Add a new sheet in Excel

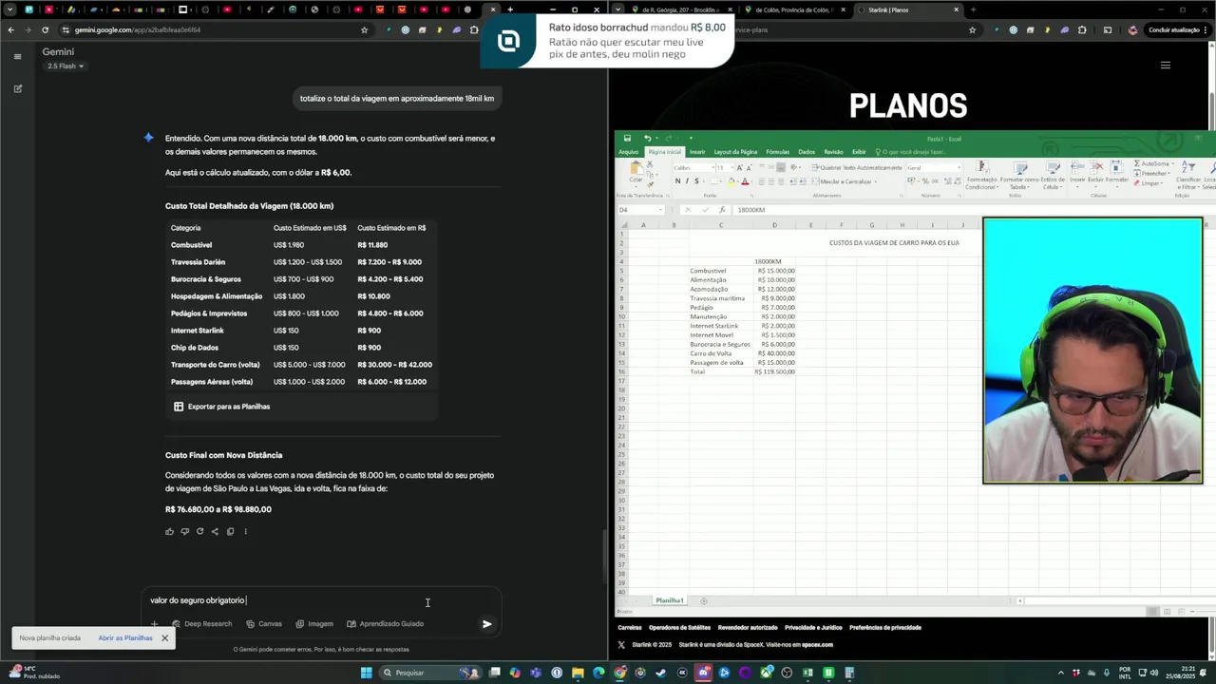704,600
